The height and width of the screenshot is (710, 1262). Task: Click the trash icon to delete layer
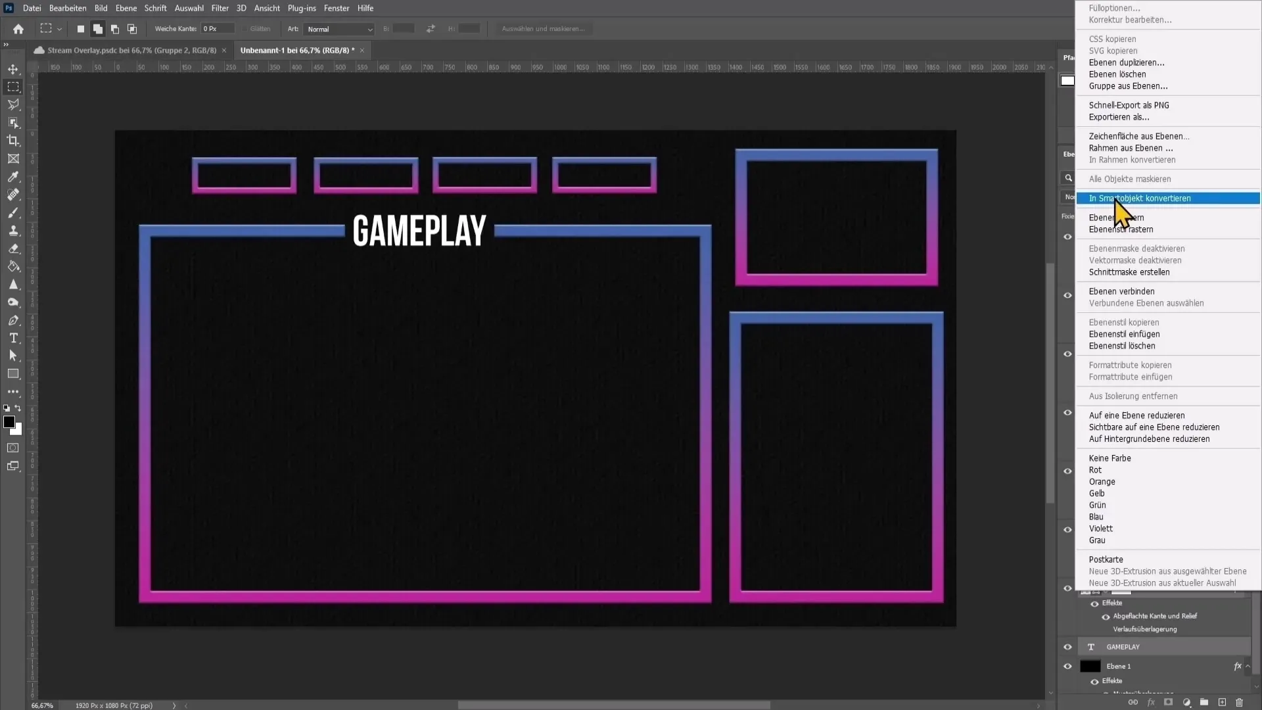[x=1239, y=702]
